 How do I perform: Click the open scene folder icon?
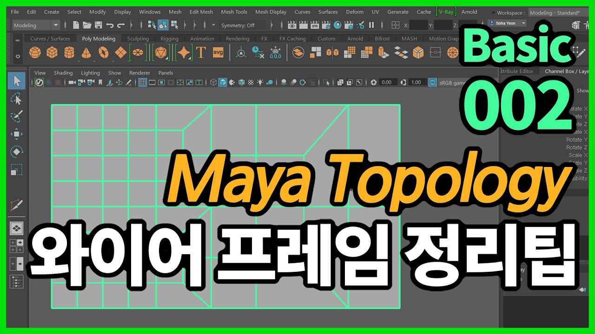(x=87, y=25)
